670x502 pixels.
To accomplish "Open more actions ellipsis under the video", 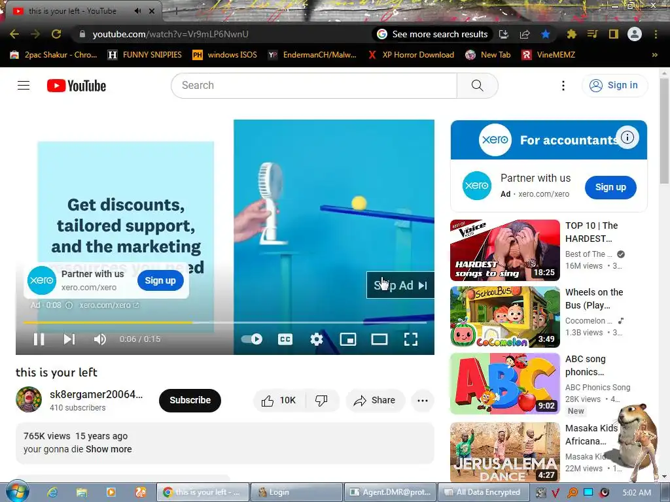I will click(423, 401).
